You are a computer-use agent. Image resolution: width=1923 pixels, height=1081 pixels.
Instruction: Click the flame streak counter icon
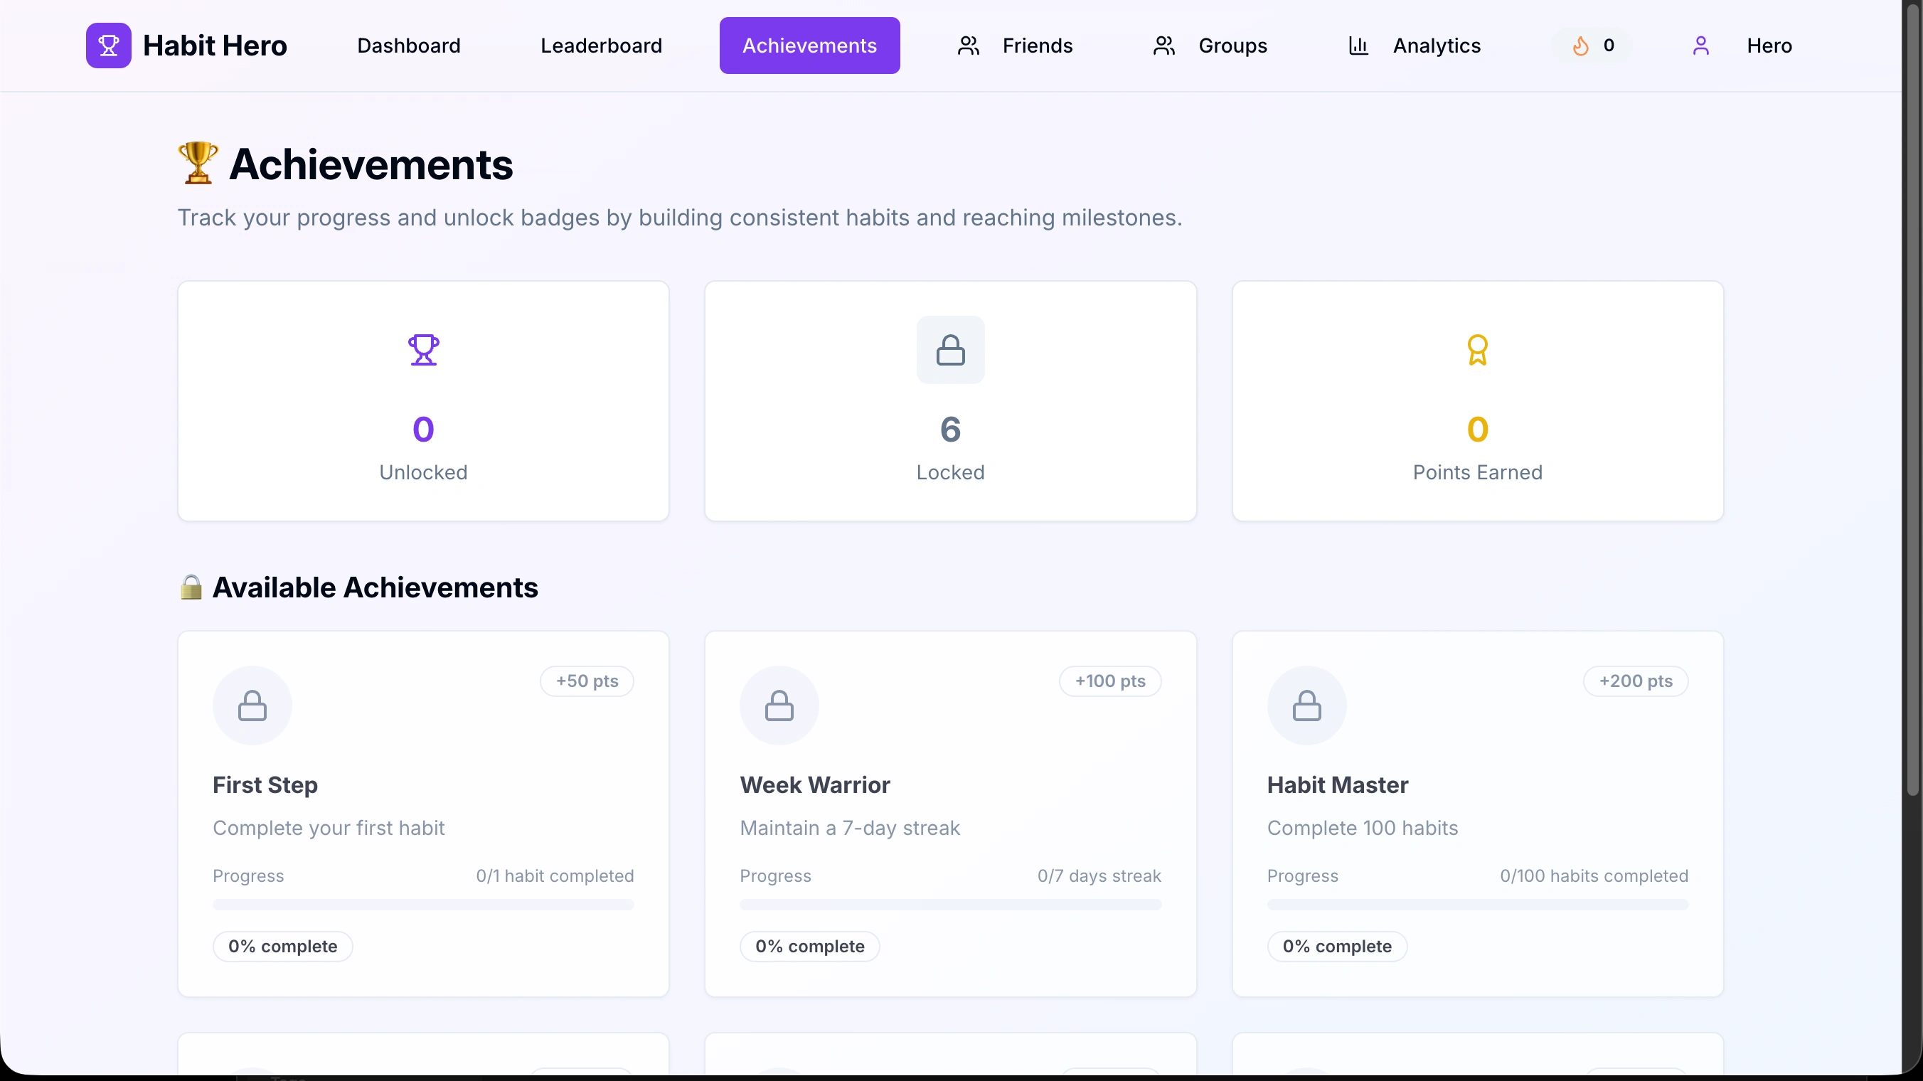[1580, 46]
